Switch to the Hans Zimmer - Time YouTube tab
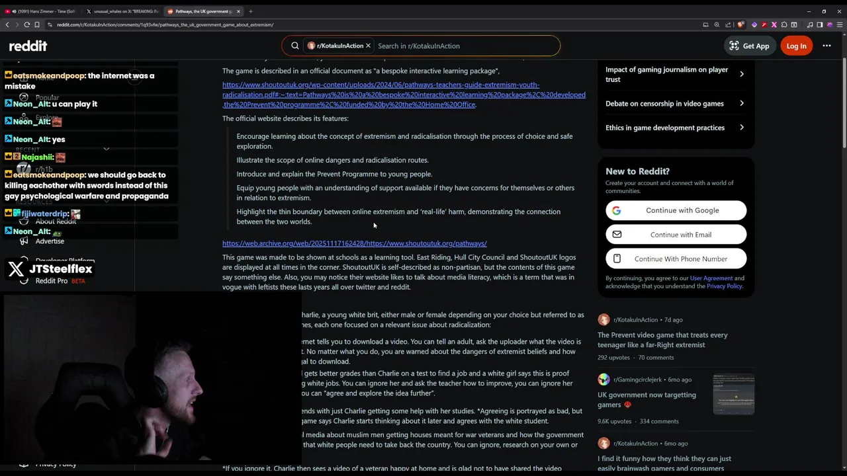Screen dimensions: 847x476 point(41,11)
